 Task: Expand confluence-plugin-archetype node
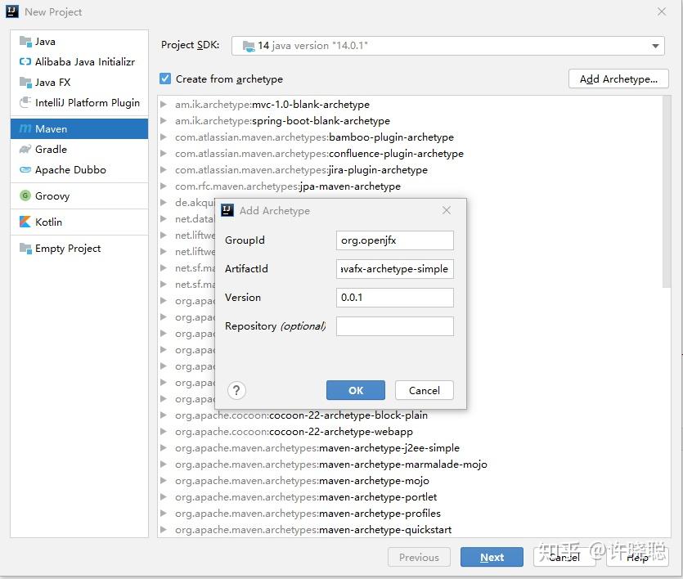click(x=164, y=153)
